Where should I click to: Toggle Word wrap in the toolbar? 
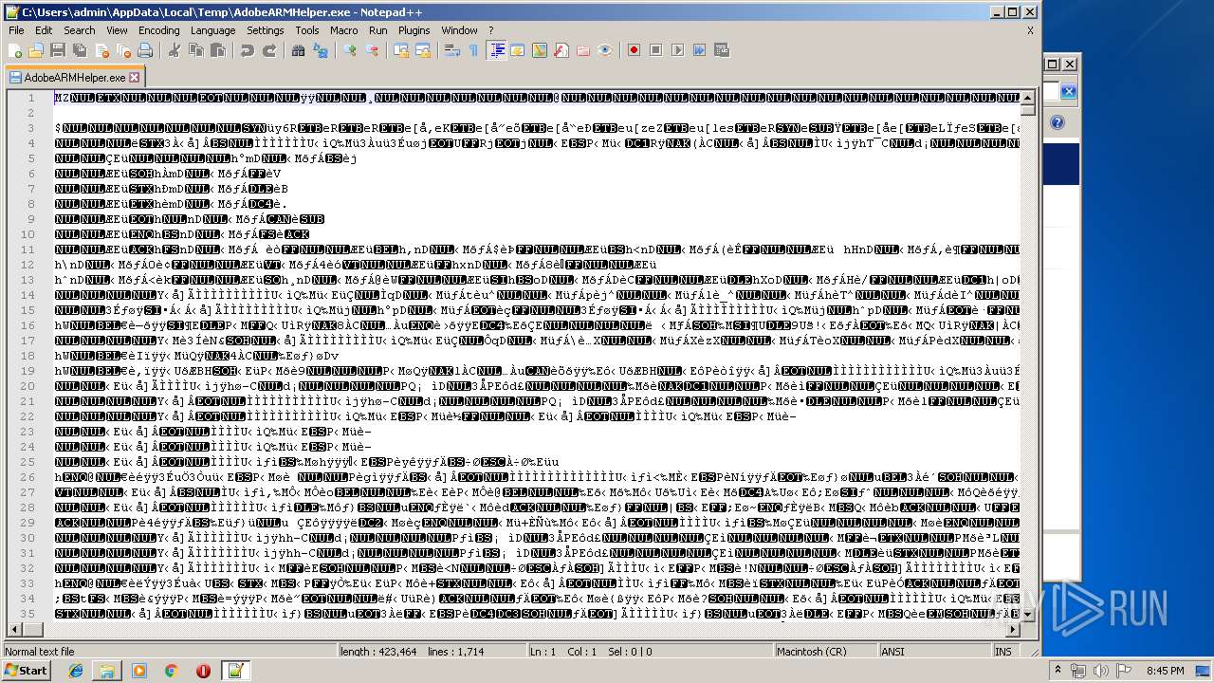click(x=452, y=50)
